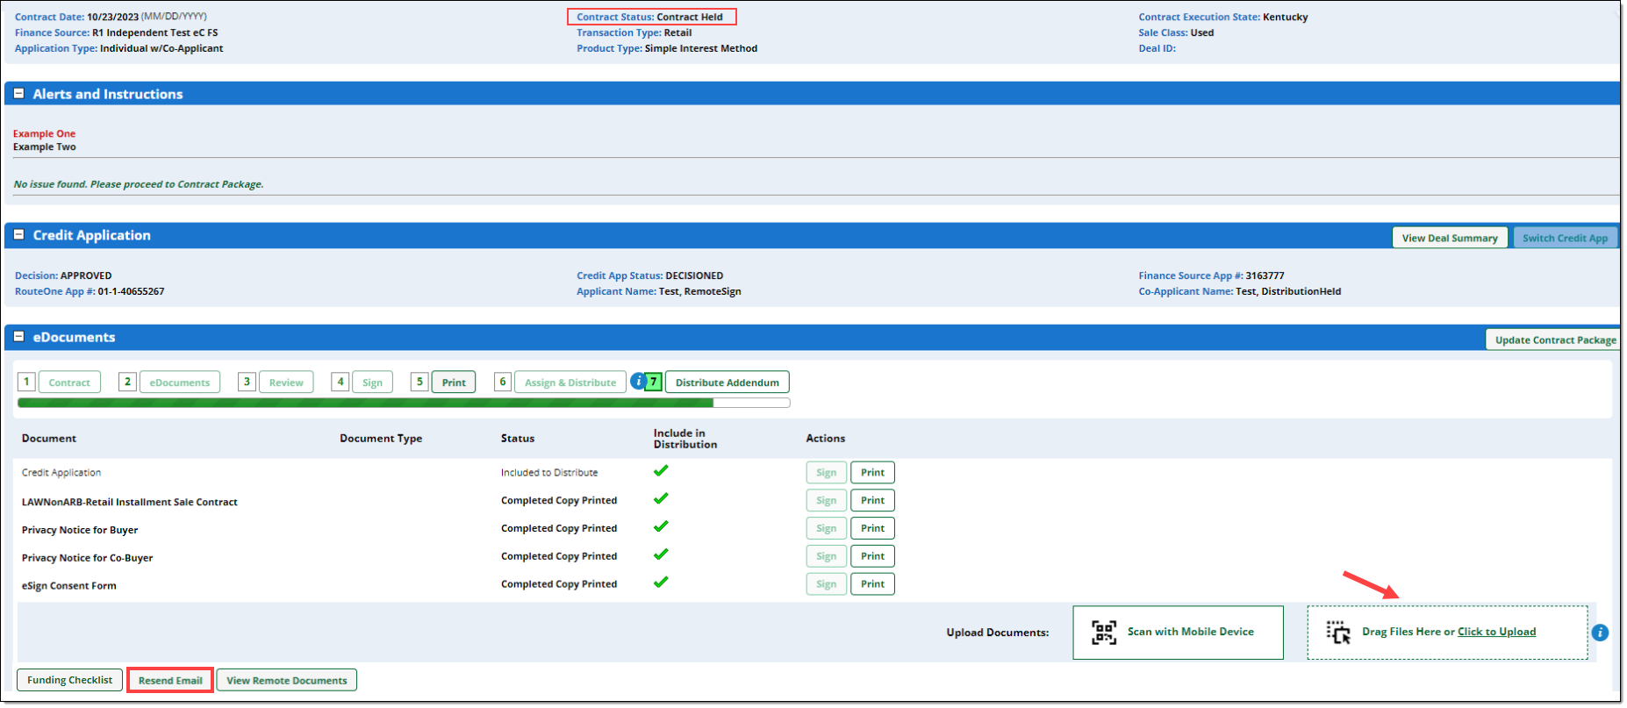The image size is (1627, 708).
Task: Click the info icon beside step 7
Action: click(x=638, y=382)
